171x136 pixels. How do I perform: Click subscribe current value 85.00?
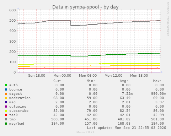pos(59,111)
